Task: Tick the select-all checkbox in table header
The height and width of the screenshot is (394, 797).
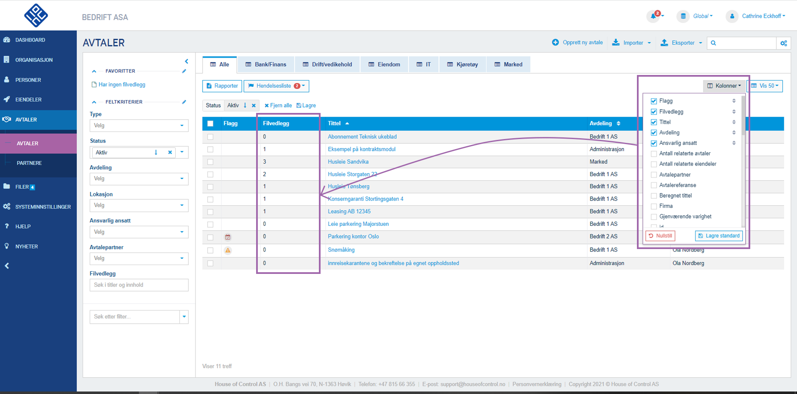Action: point(210,123)
